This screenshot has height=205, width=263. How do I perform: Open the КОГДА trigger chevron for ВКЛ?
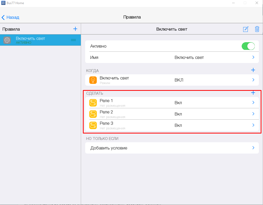pyautogui.click(x=253, y=80)
